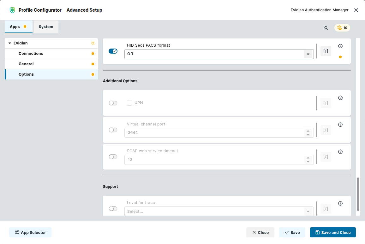Viewport: 365px width, 244px height.
Task: Show info for UPN option
Action: pyautogui.click(x=340, y=98)
